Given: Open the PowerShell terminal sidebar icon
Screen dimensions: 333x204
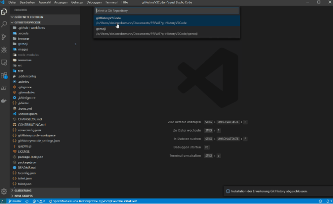Looking at the screenshot, I should (x=4, y=88).
